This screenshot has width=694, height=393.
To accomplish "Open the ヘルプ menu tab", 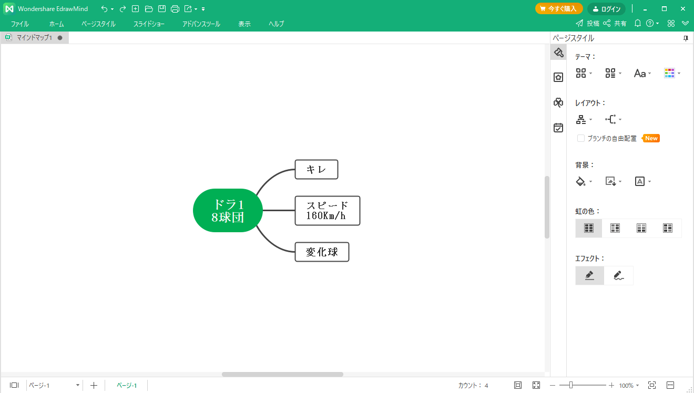I will [276, 24].
